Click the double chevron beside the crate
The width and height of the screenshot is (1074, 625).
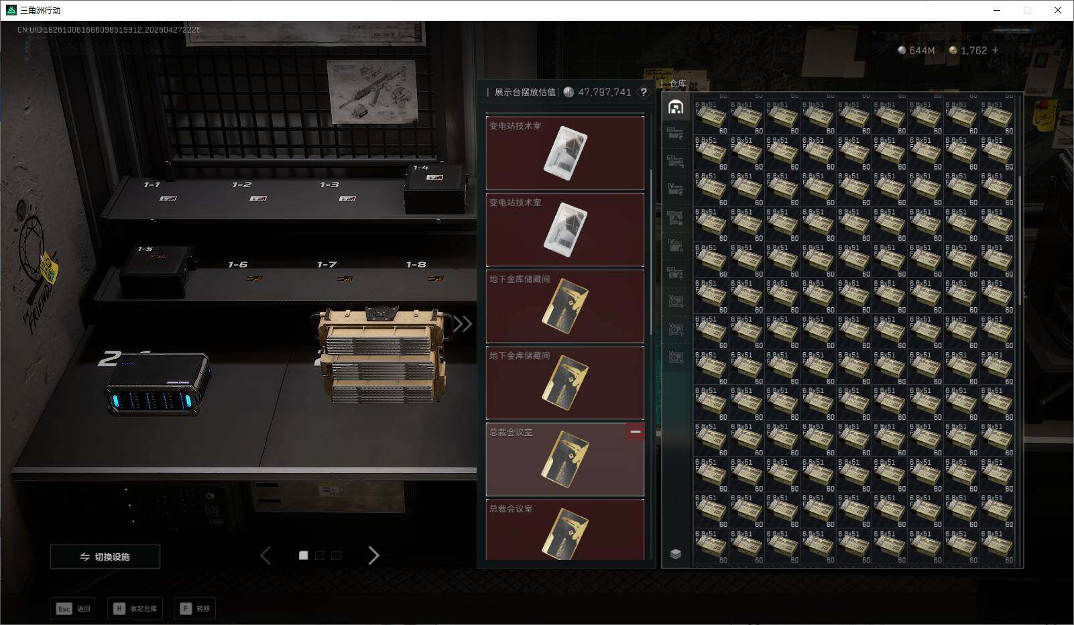(463, 324)
